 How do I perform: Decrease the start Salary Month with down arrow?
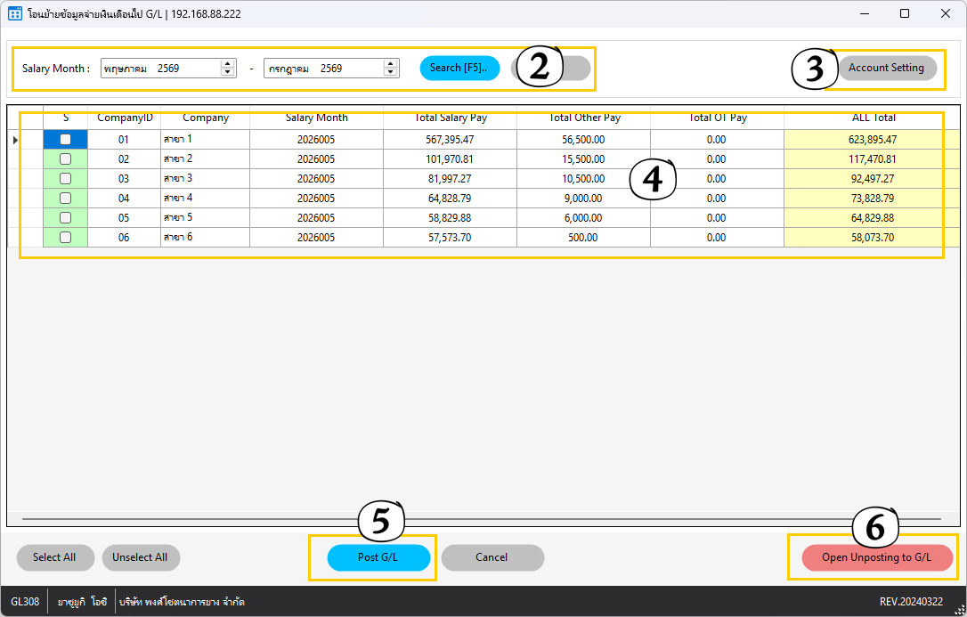228,72
